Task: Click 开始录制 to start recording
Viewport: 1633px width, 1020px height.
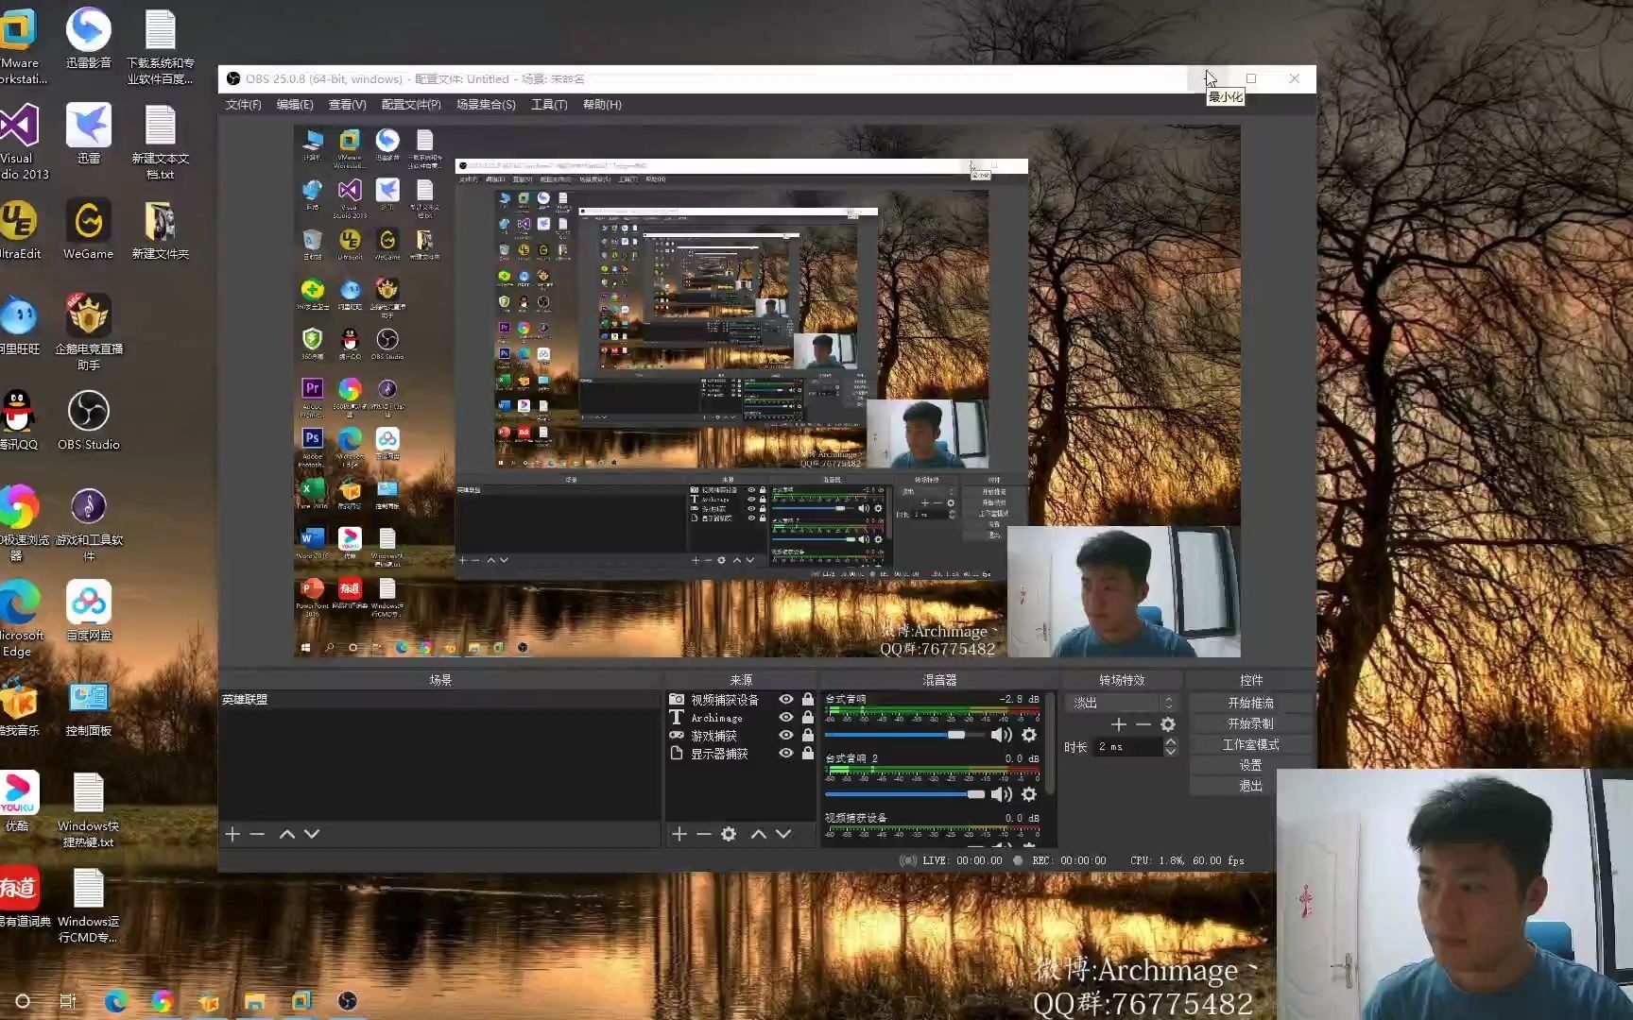Action: pos(1250,724)
